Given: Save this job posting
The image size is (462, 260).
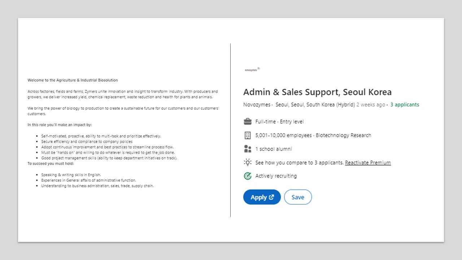Looking at the screenshot, I should (x=298, y=197).
